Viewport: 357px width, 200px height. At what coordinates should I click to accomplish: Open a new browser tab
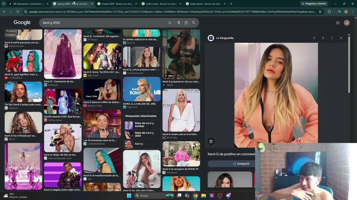pyautogui.click(x=231, y=4)
